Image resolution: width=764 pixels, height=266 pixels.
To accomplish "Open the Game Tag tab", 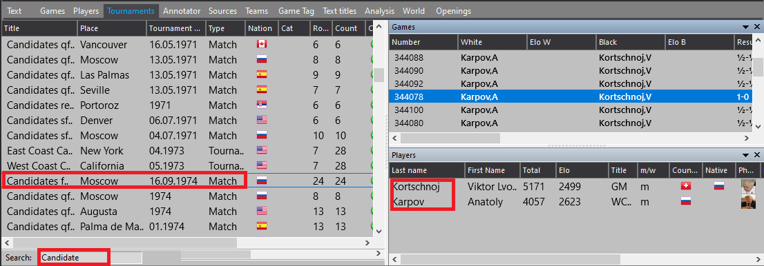I will (296, 10).
